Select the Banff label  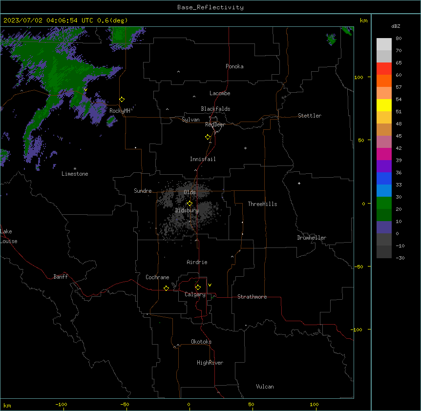(61, 277)
